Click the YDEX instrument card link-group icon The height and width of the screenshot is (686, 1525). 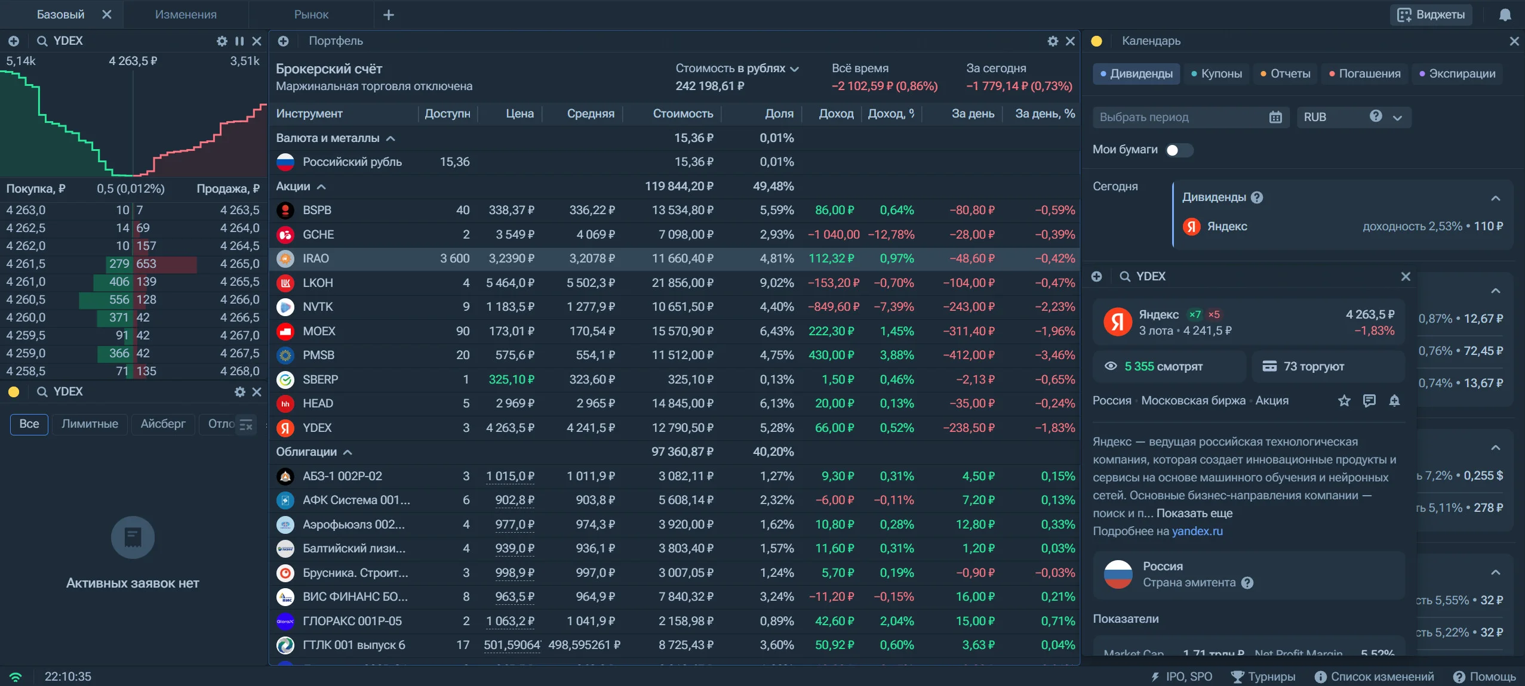(x=1097, y=277)
